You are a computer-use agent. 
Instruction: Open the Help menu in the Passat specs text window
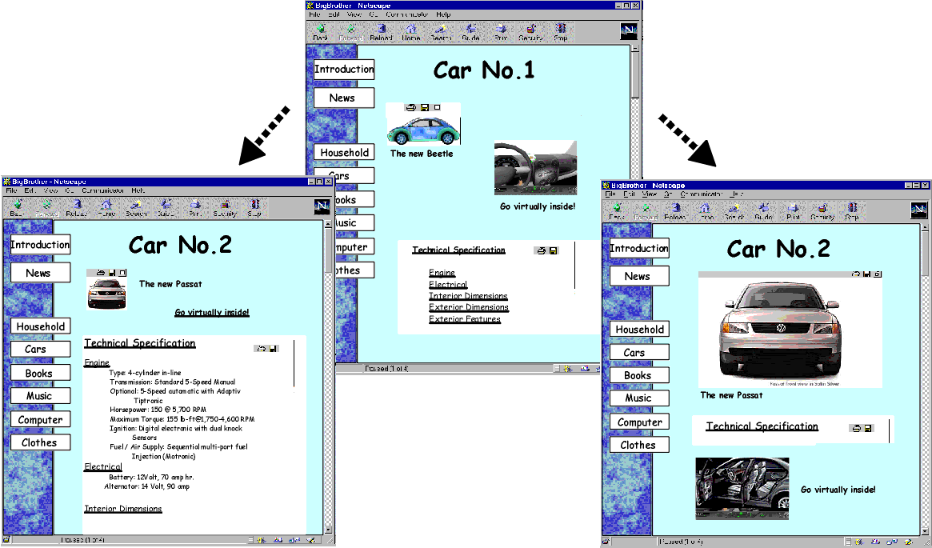(138, 190)
